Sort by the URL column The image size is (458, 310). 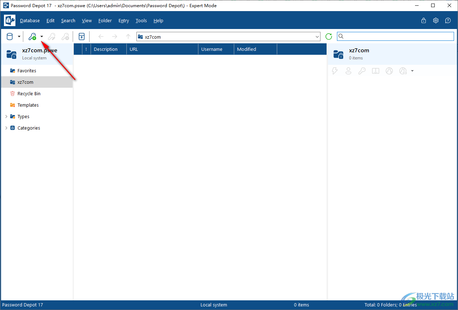[163, 49]
